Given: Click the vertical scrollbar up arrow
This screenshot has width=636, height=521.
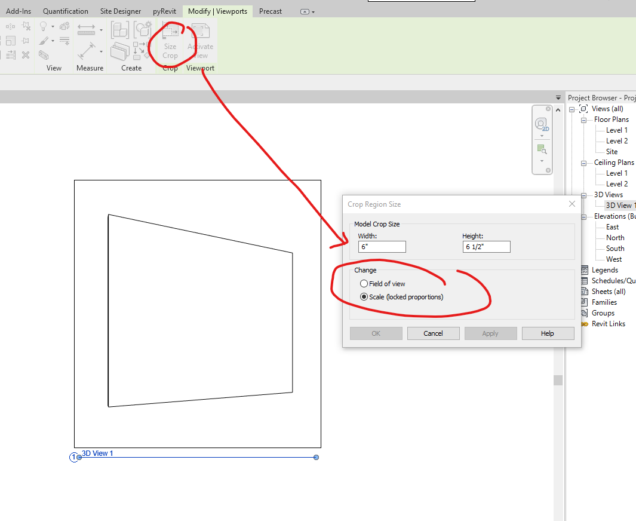Looking at the screenshot, I should (558, 110).
